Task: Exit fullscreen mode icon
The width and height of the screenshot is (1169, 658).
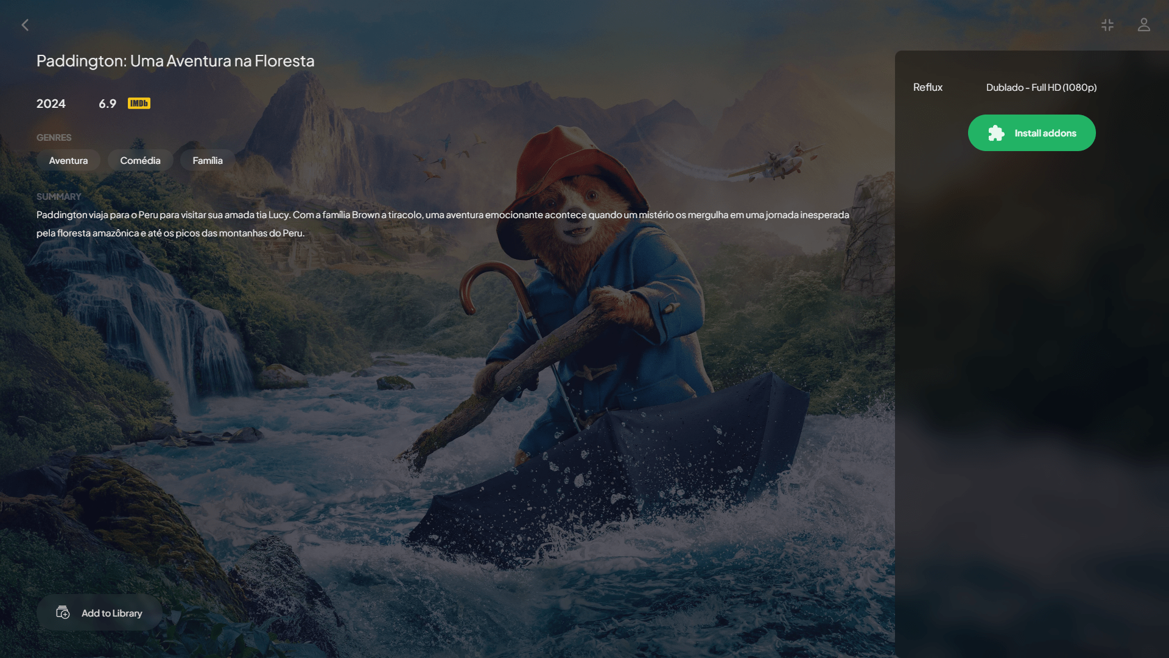Action: [1108, 25]
